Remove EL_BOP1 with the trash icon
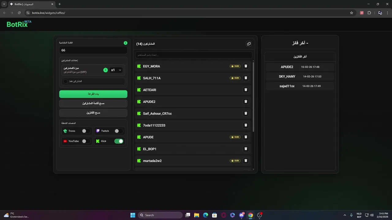Image resolution: width=392 pixels, height=220 pixels. point(246,149)
